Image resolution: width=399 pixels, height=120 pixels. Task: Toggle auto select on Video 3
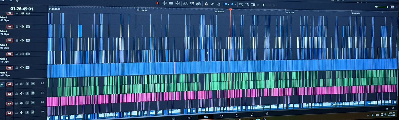(22, 41)
